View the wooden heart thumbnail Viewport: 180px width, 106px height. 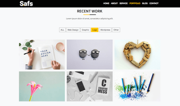pyautogui.click(x=137, y=54)
